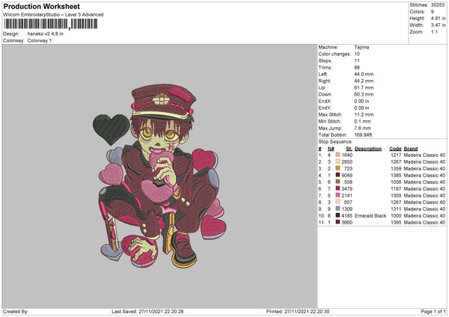The height and width of the screenshot is (317, 449).
Task: Click the Min Stitch value 0.1 mm
Action: (362, 121)
